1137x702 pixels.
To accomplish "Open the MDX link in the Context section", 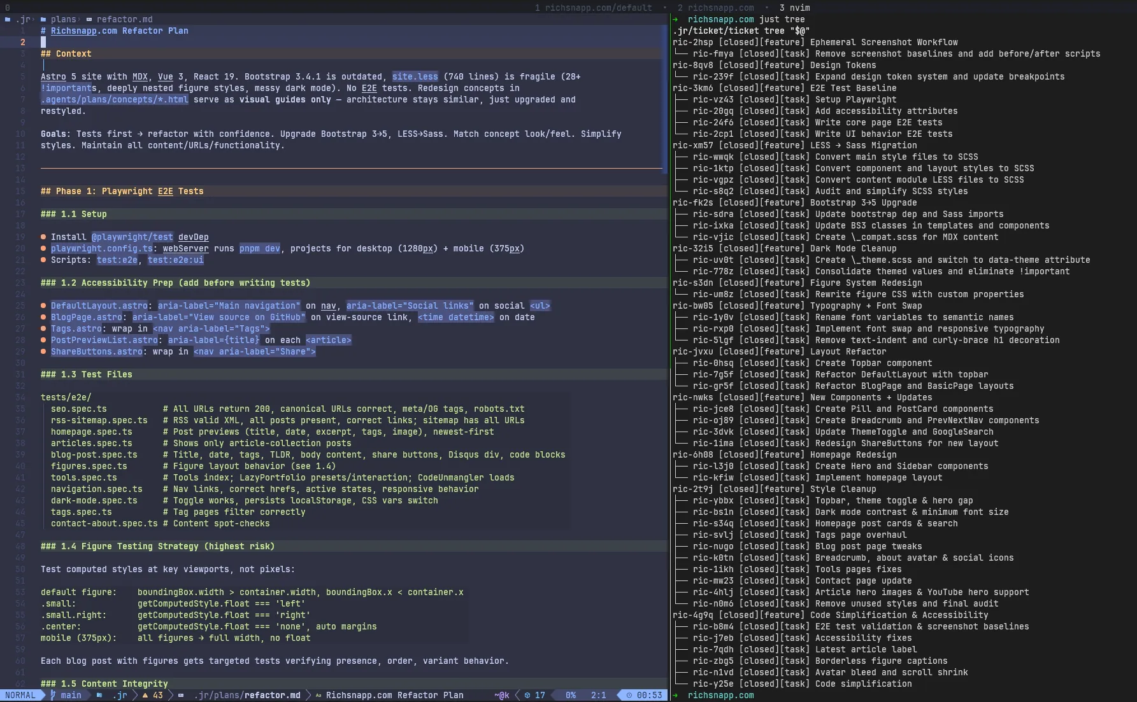I will pos(140,76).
